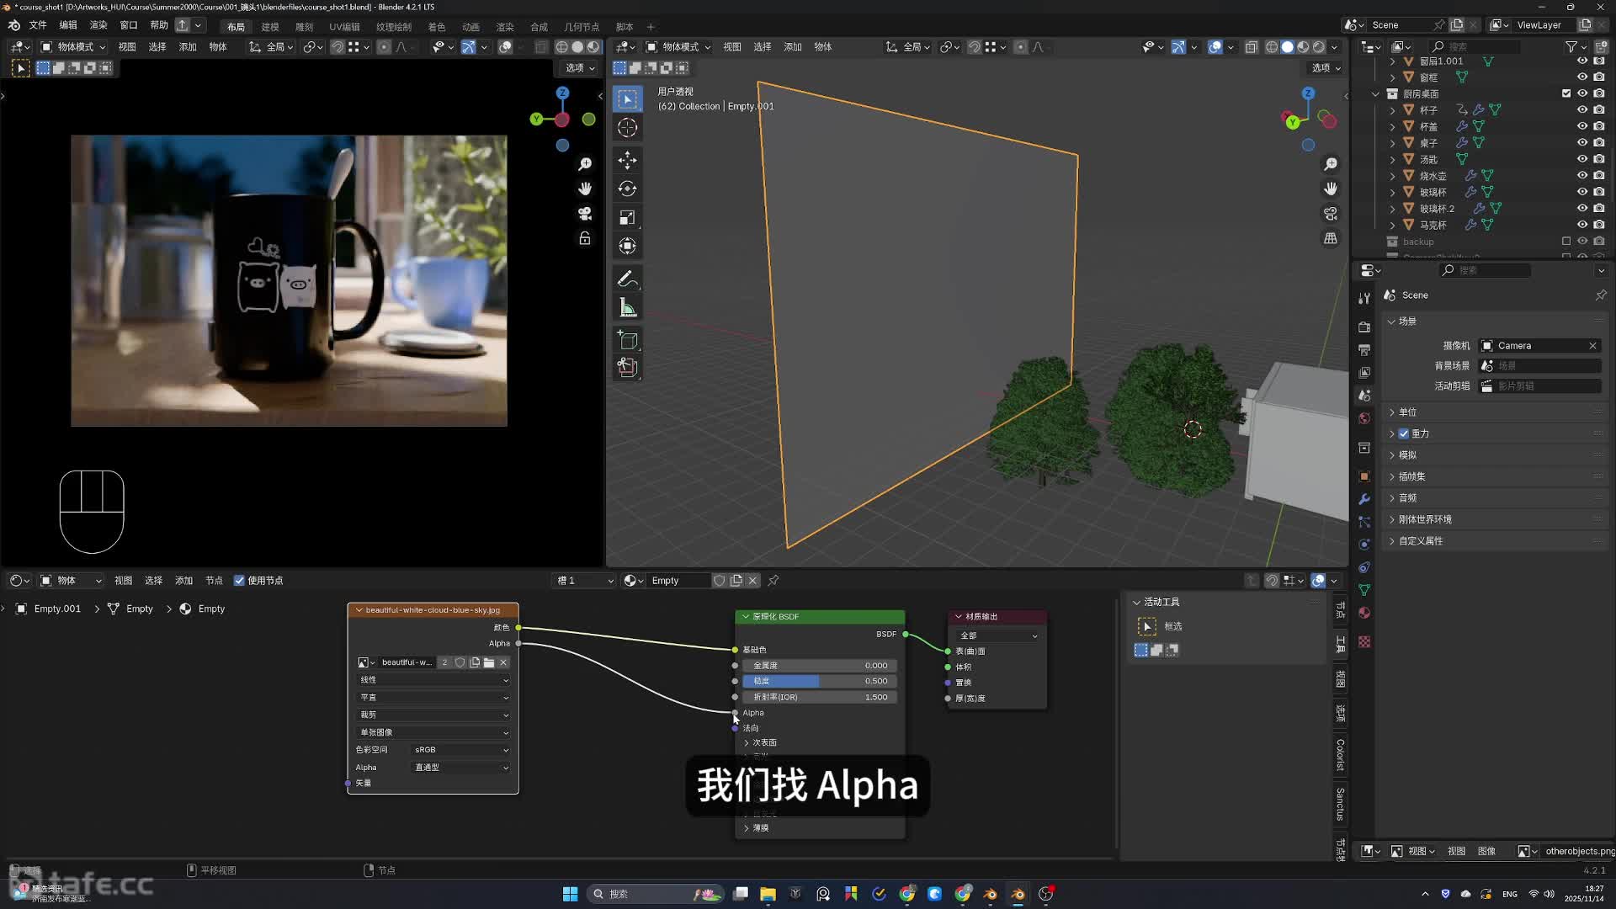This screenshot has height=909, width=1616.
Task: Toggle camera view in right viewport
Action: tap(1330, 214)
